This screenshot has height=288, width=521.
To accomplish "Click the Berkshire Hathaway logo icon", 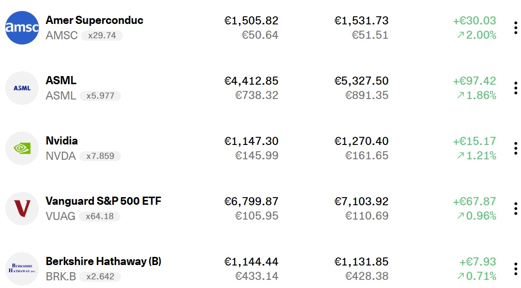I will tap(22, 269).
